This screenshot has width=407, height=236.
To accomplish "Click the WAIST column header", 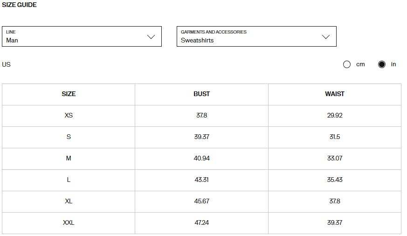I will 334,94.
